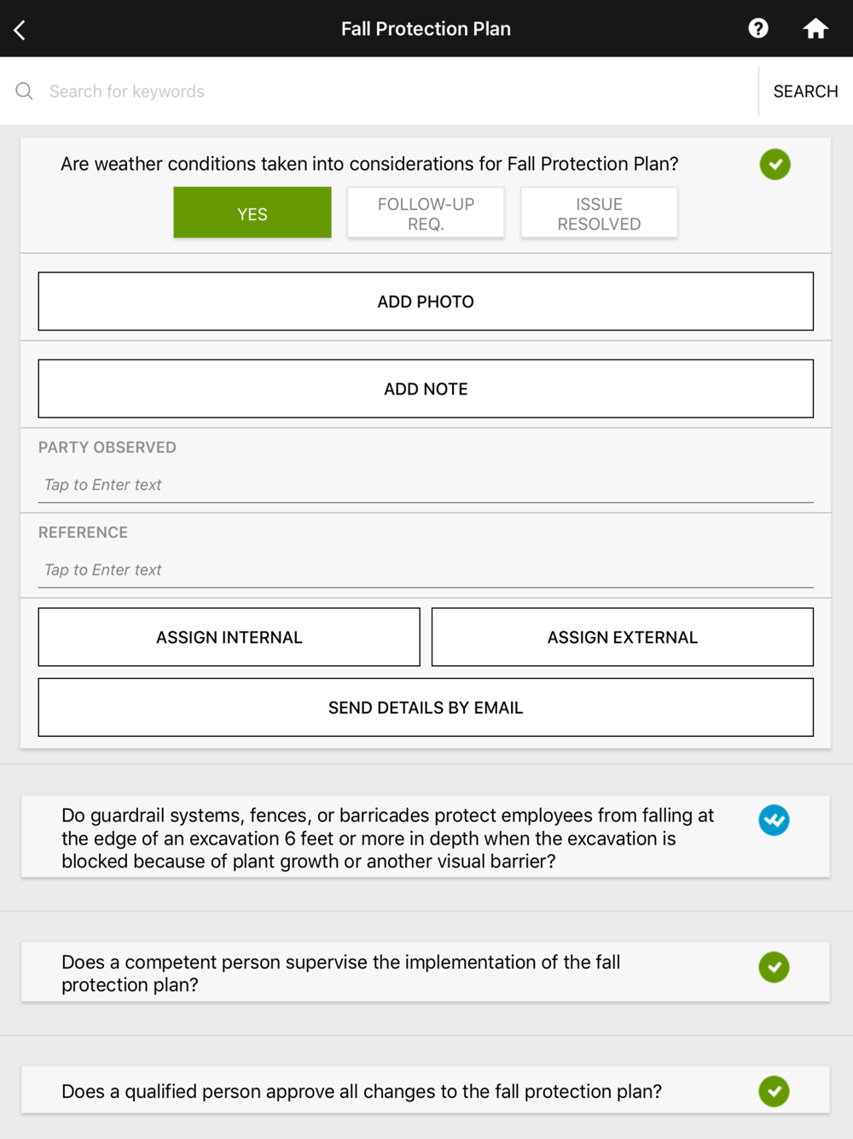Click SEND DETAILS BY EMAIL button
Image resolution: width=853 pixels, height=1139 pixels.
pos(426,707)
